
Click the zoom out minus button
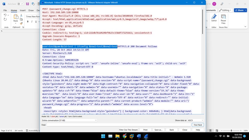(222, 131)
